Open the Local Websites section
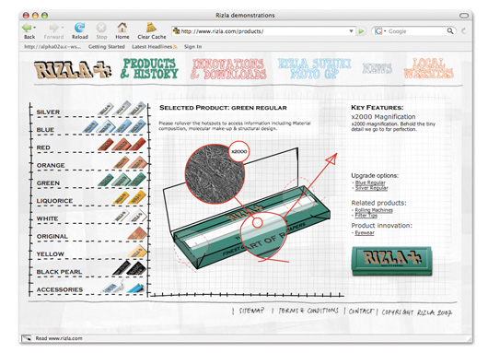Screen dimensions: 488x353 (428, 68)
